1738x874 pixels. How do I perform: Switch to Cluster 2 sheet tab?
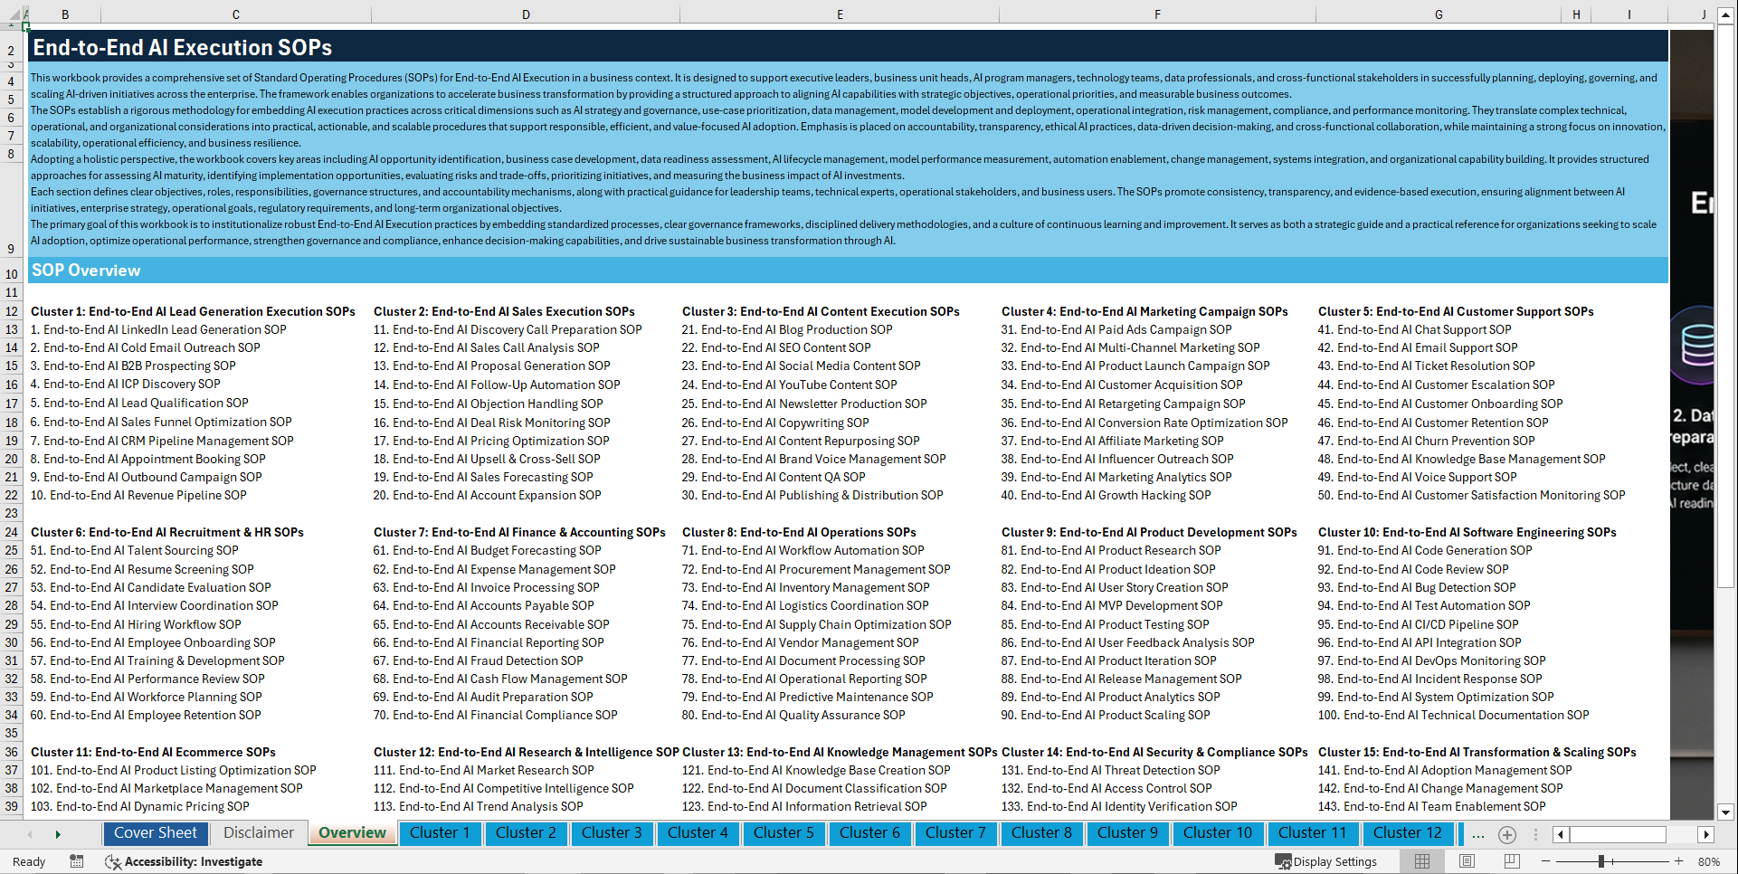point(526,833)
